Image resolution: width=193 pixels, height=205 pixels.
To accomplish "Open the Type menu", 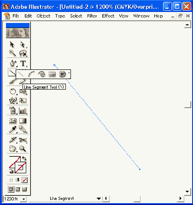I will coord(60,16).
